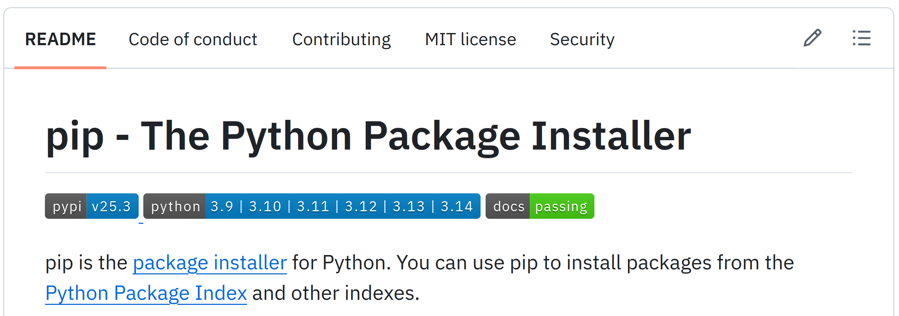This screenshot has width=899, height=316.
Task: Open the Code of conduct tab
Action: click(x=193, y=39)
